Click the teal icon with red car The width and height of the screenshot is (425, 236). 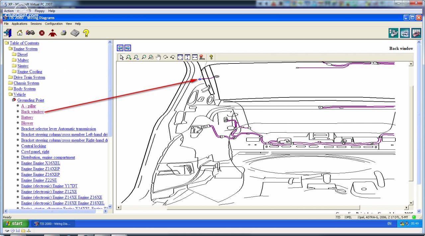pos(416,33)
